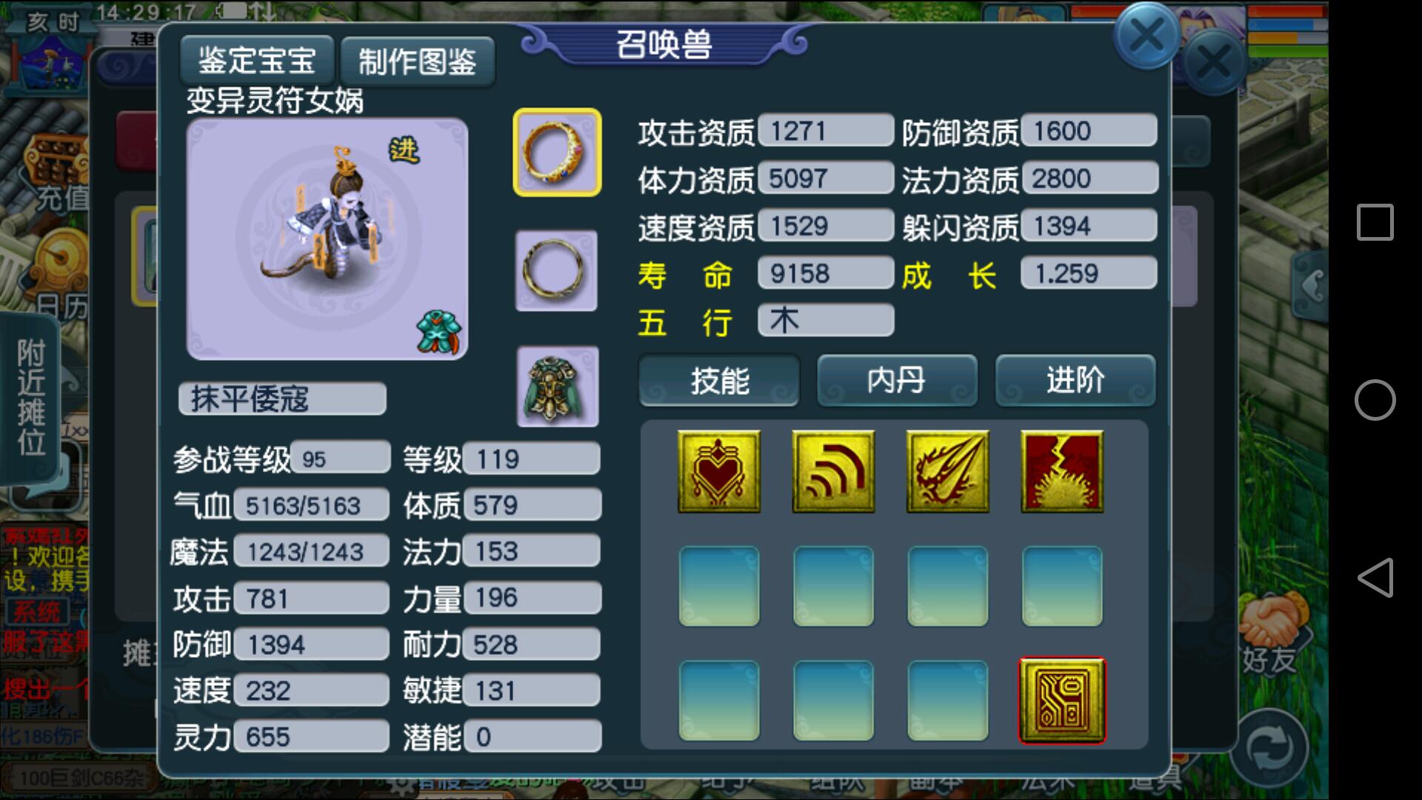Tap the circular refresh arrows icon
The image size is (1422, 800).
coord(1269,748)
